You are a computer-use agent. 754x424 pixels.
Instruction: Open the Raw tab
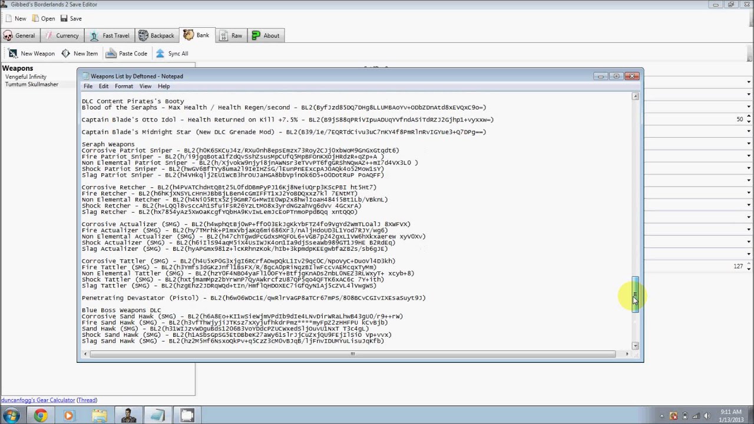(x=230, y=36)
